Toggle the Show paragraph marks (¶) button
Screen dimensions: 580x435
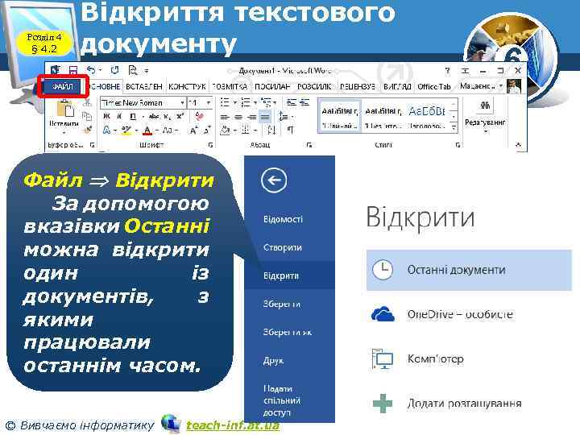click(x=291, y=130)
